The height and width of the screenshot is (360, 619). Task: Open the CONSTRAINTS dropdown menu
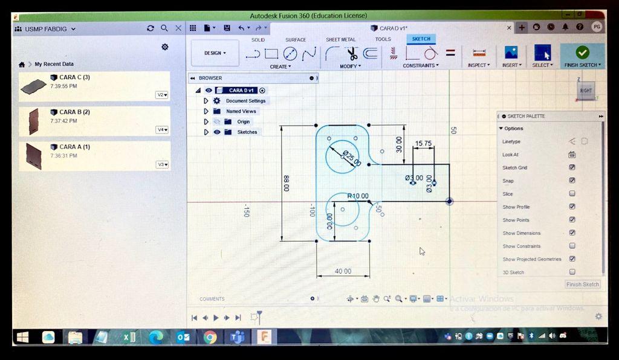coord(421,65)
